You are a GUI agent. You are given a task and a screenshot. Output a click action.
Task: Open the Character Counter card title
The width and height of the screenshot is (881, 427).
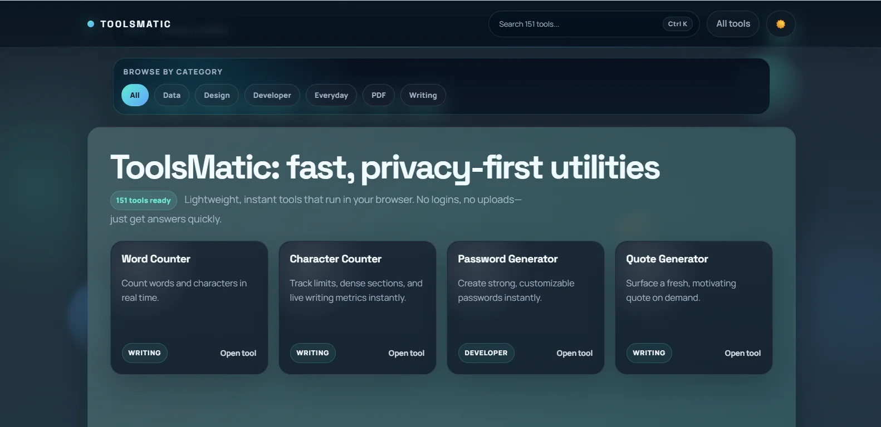click(335, 259)
